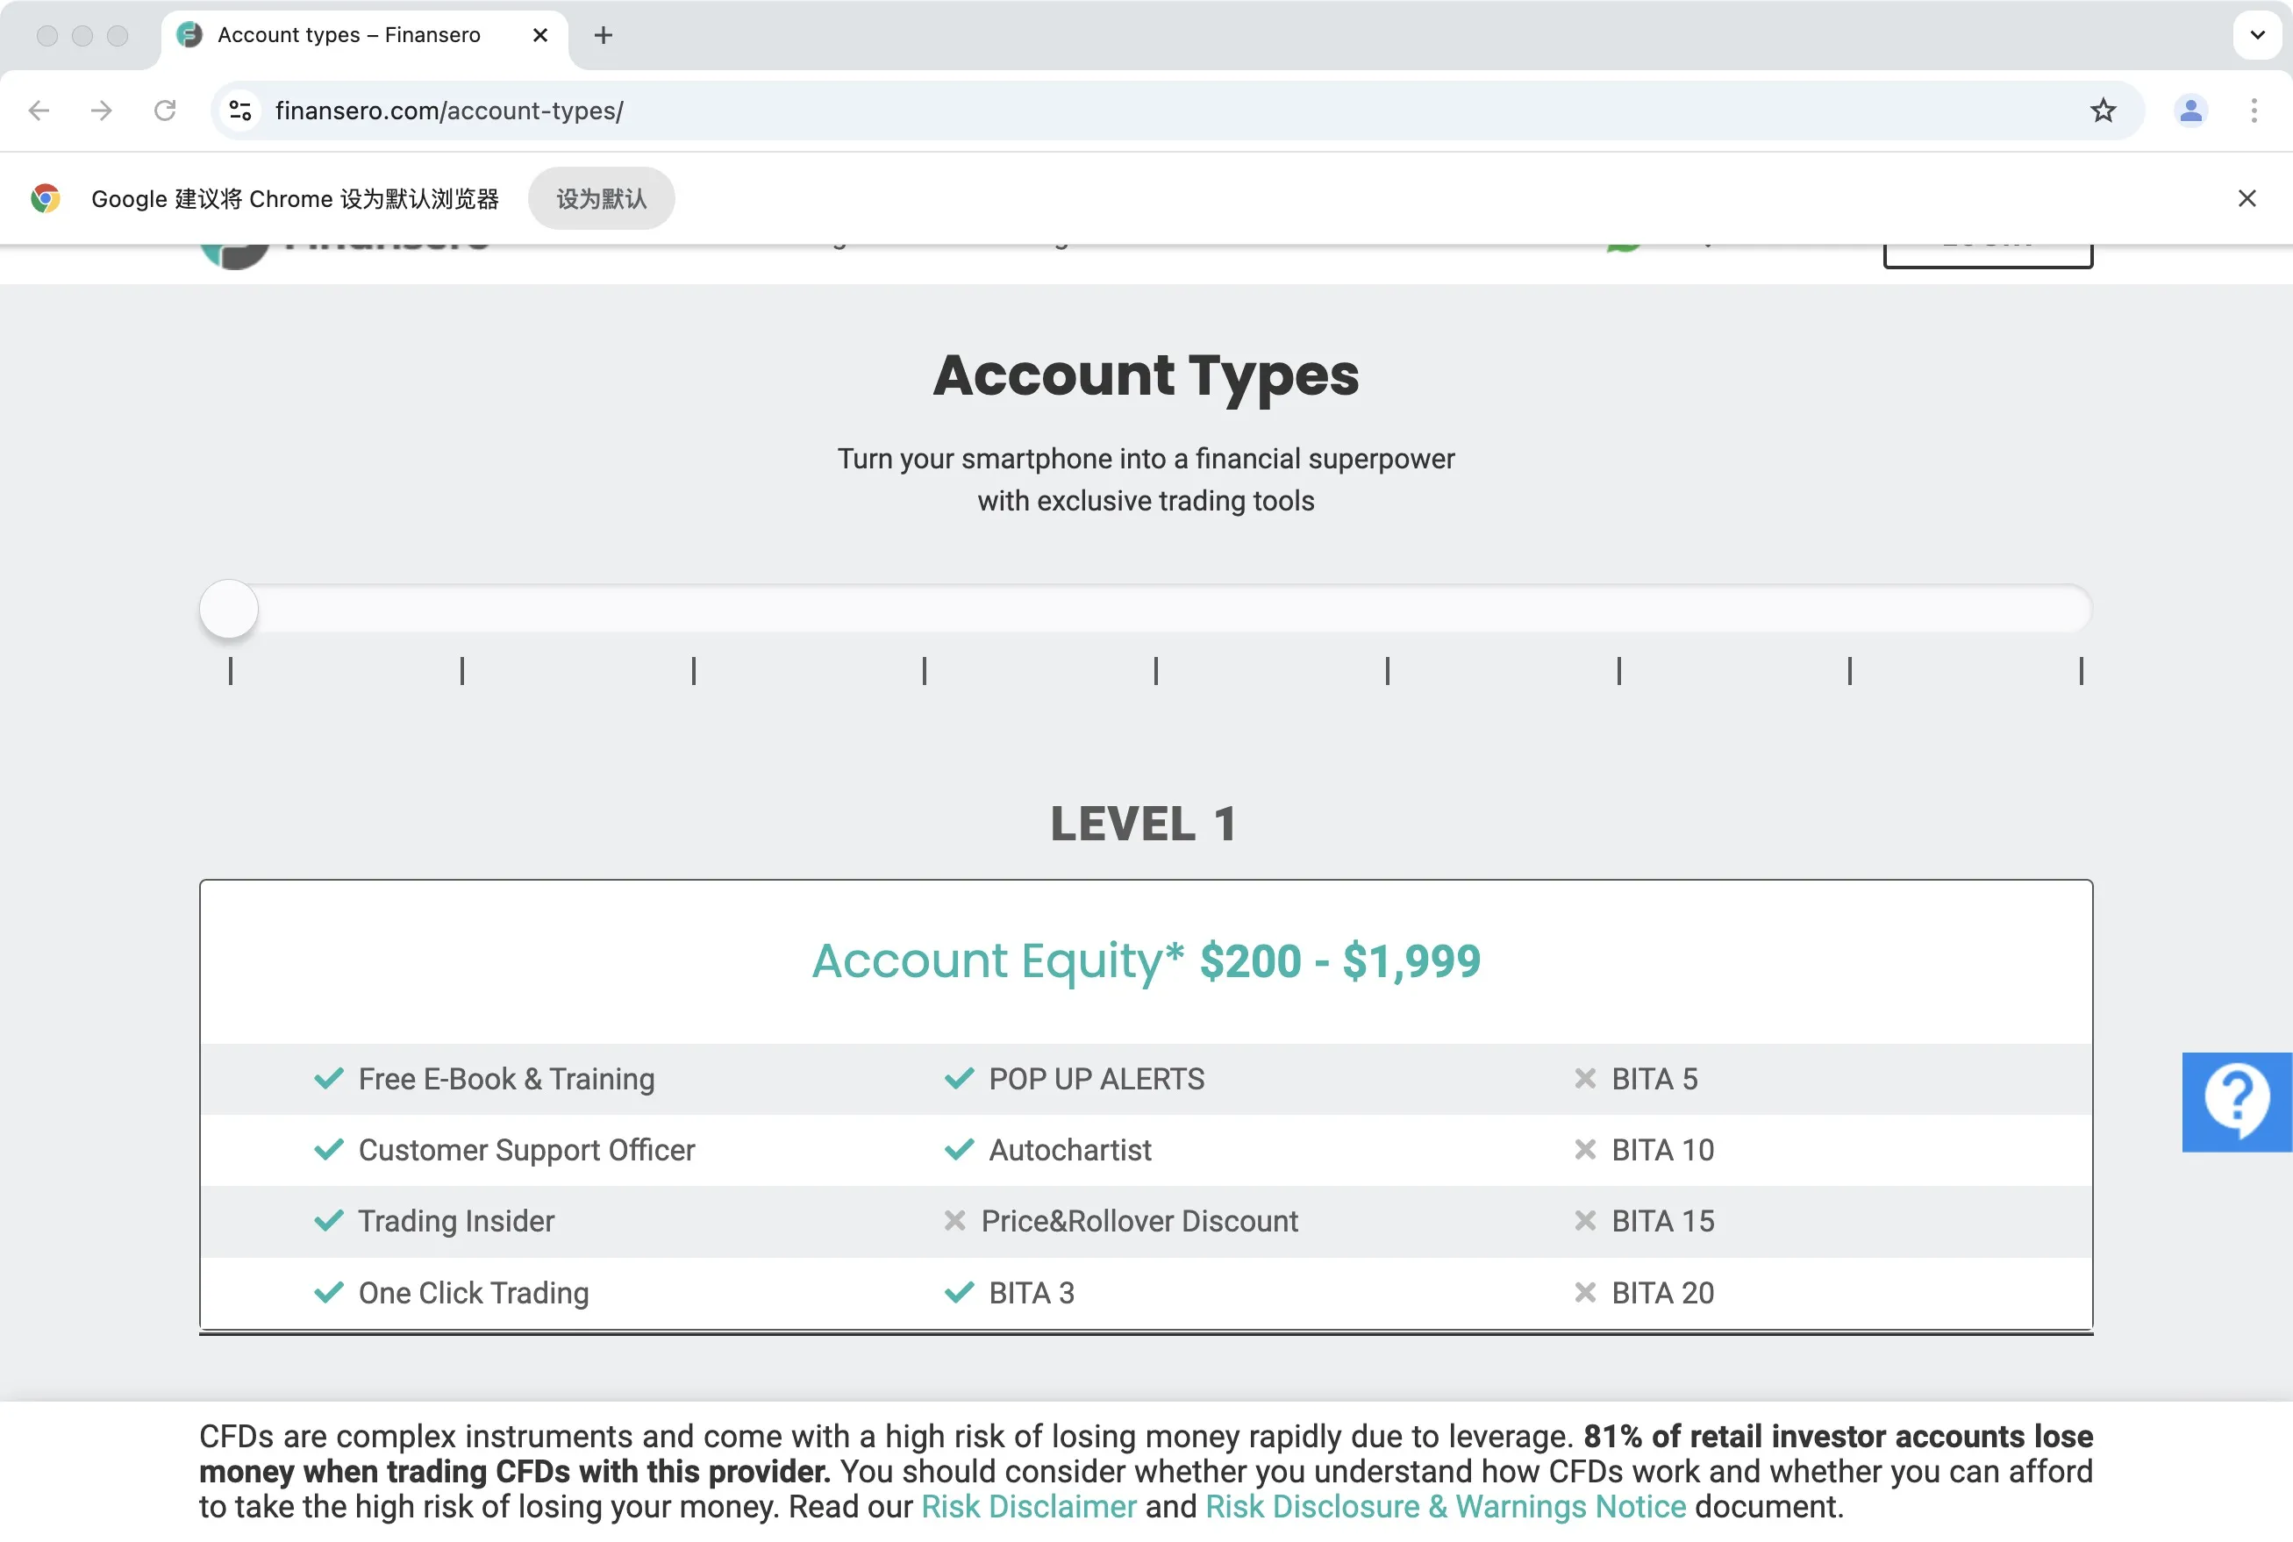The height and width of the screenshot is (1542, 2293).
Task: Reload the Finansero page
Action: point(165,111)
